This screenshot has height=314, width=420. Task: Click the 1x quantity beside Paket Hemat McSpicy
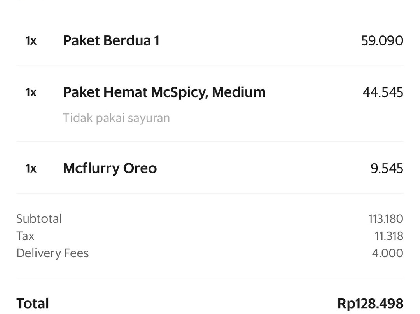(31, 92)
